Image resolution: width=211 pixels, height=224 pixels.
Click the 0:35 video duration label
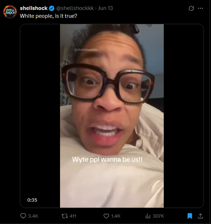coord(32,200)
